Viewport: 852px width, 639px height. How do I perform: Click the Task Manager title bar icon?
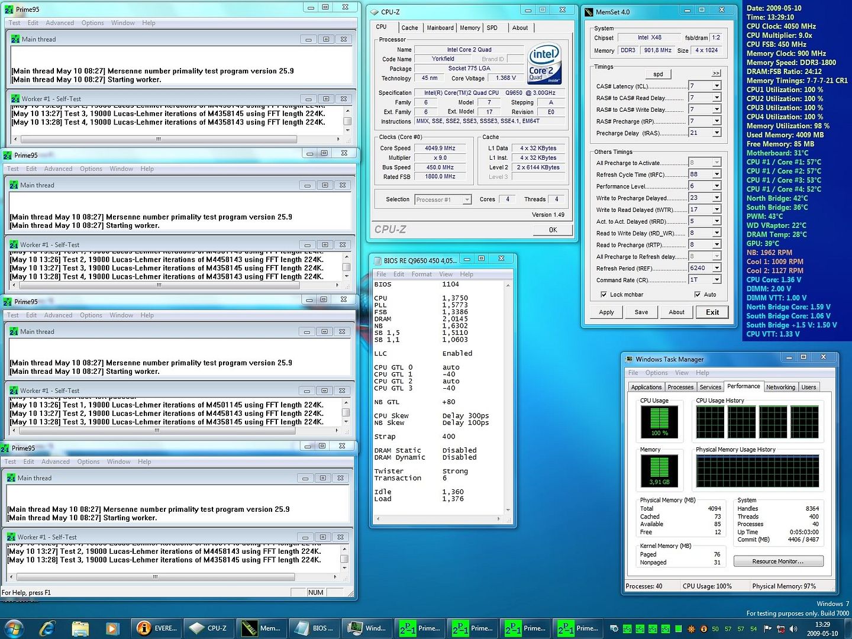tap(628, 359)
